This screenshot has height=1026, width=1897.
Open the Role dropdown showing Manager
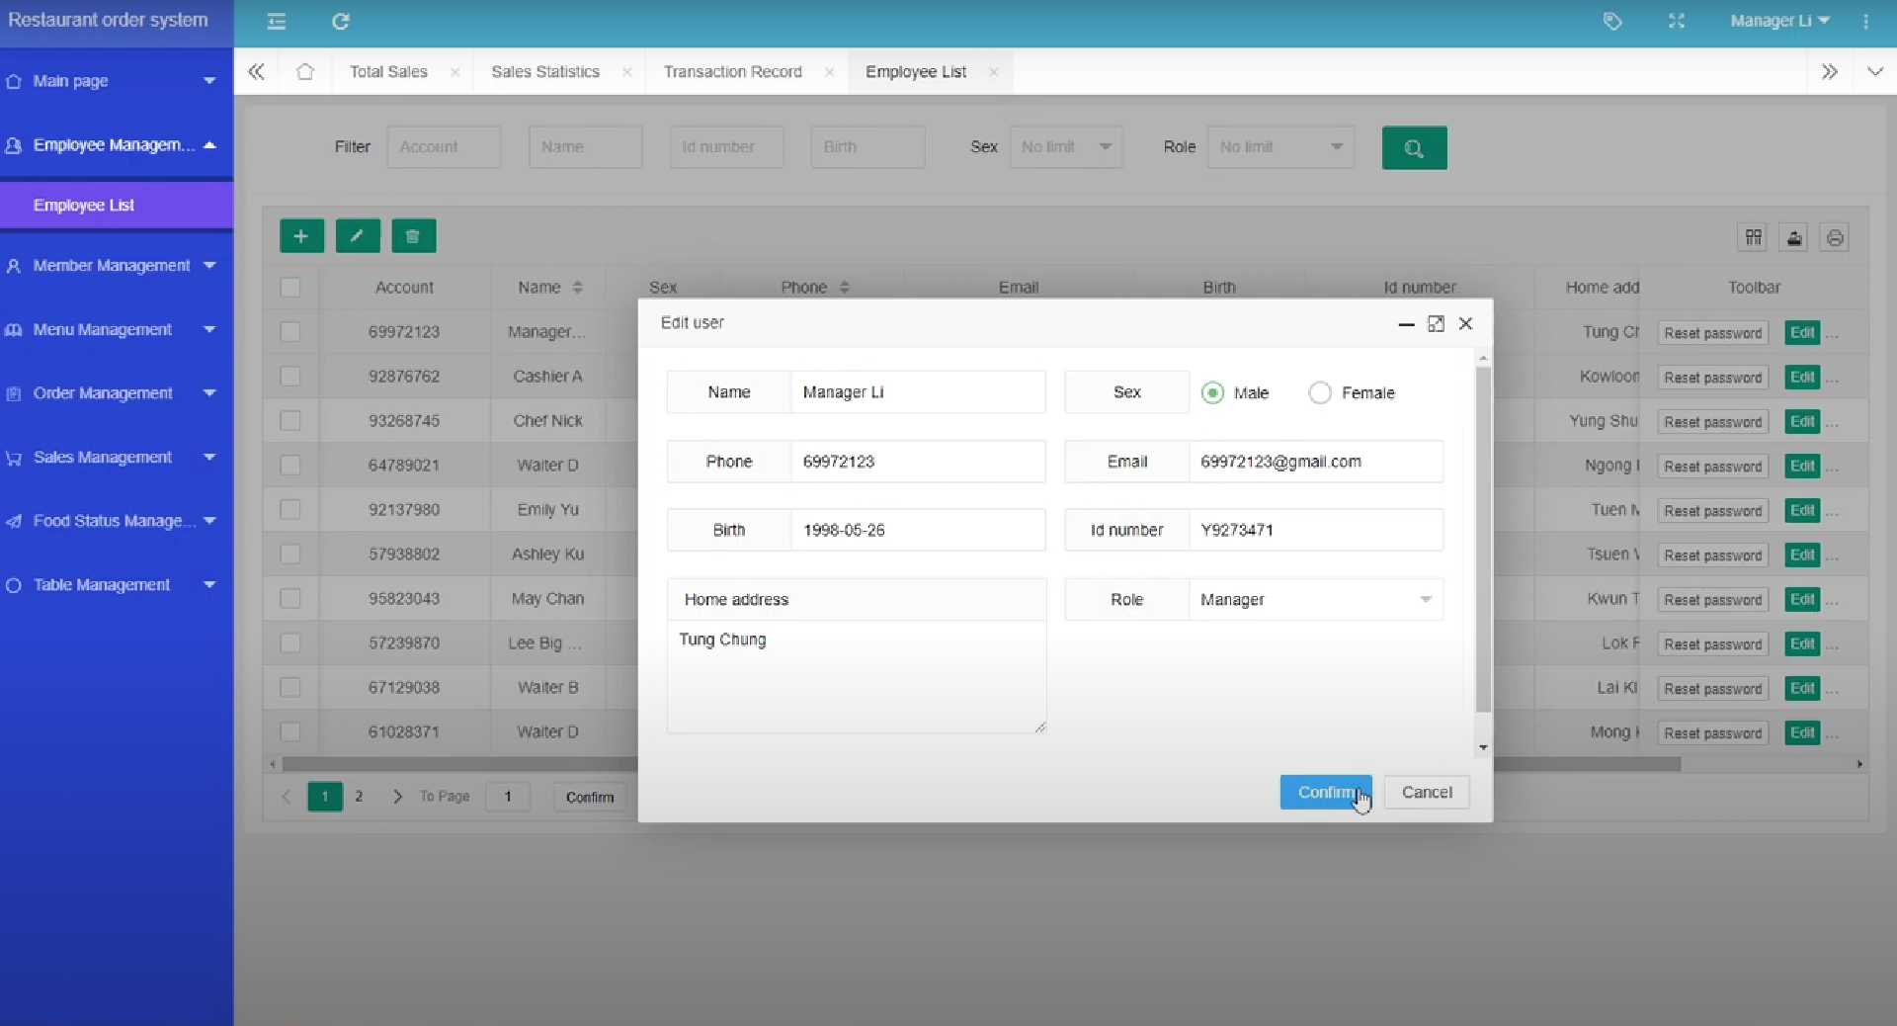1315,600
